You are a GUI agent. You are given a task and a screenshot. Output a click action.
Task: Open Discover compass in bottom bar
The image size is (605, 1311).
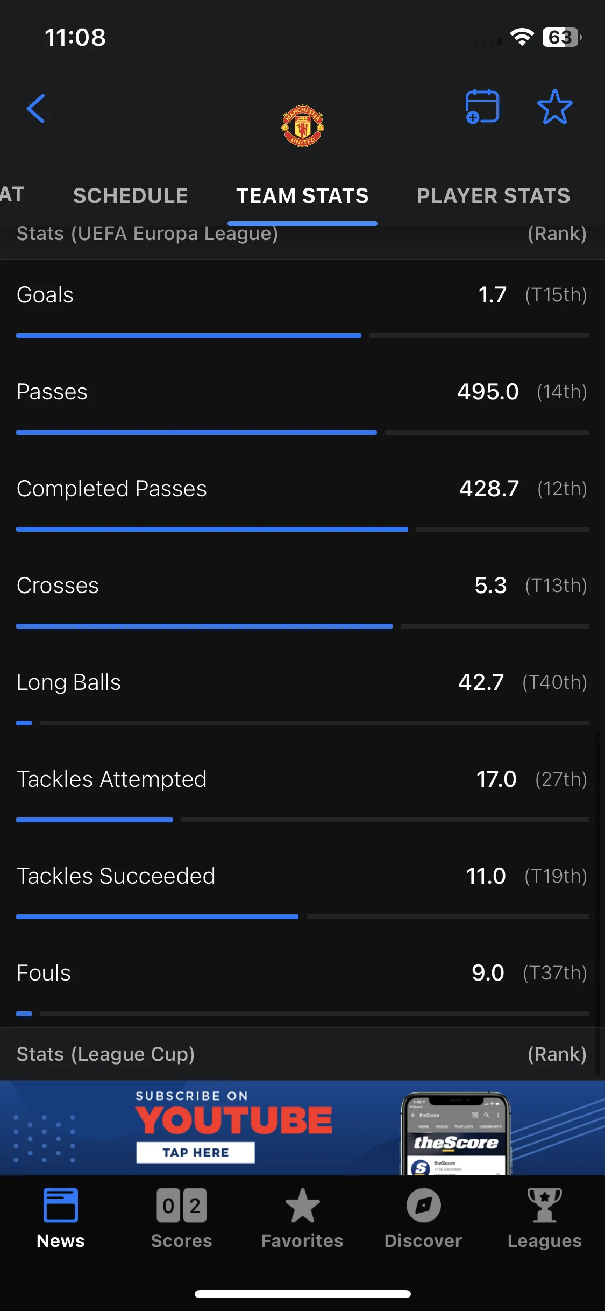(x=423, y=1218)
